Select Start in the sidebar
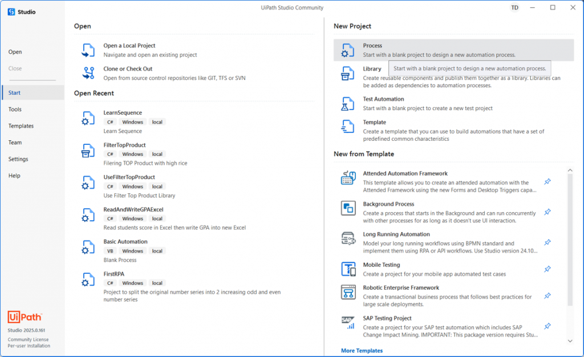 33,93
